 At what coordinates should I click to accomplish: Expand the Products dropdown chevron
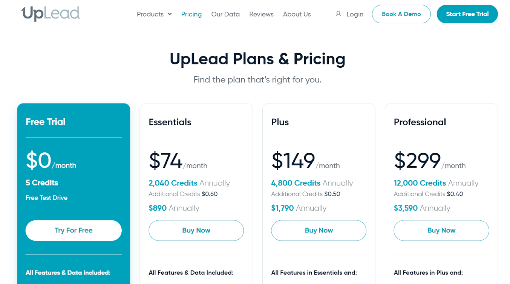click(x=170, y=14)
